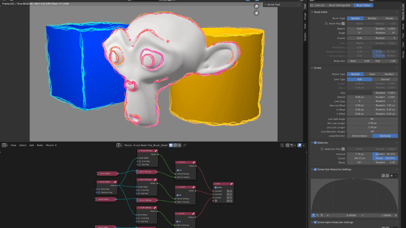Zoom out on Stroke Size Reduction curve
This screenshot has height=228, width=406.
pos(387,176)
